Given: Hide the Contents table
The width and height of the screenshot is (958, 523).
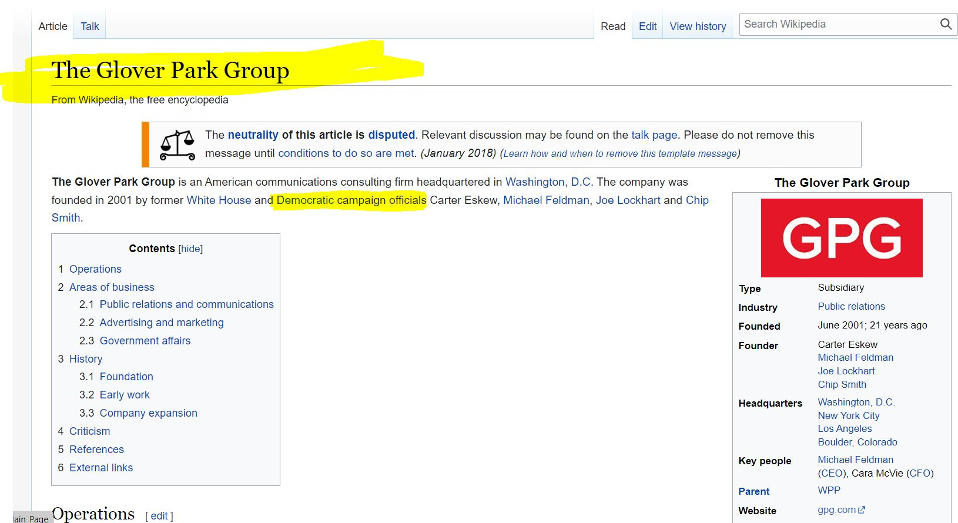Looking at the screenshot, I should click(x=190, y=249).
